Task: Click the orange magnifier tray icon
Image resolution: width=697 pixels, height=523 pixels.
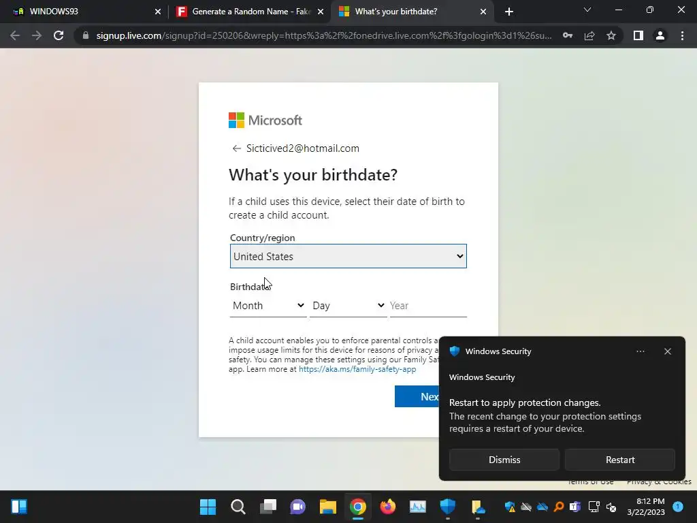Action: click(559, 507)
